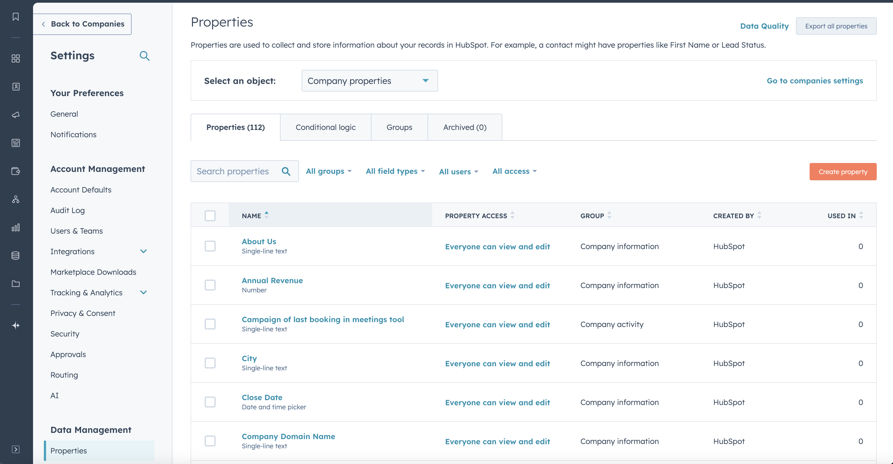
Task: Open the Archived (0) tab
Action: [x=465, y=127]
